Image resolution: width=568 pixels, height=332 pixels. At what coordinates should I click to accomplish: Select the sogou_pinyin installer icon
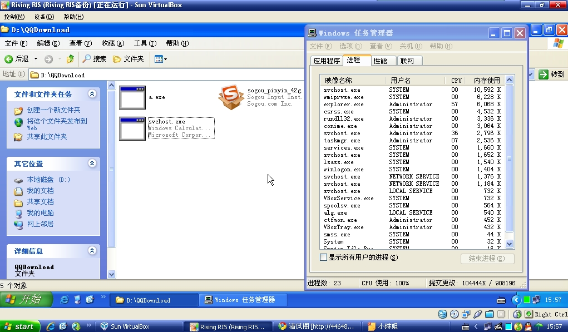(231, 97)
